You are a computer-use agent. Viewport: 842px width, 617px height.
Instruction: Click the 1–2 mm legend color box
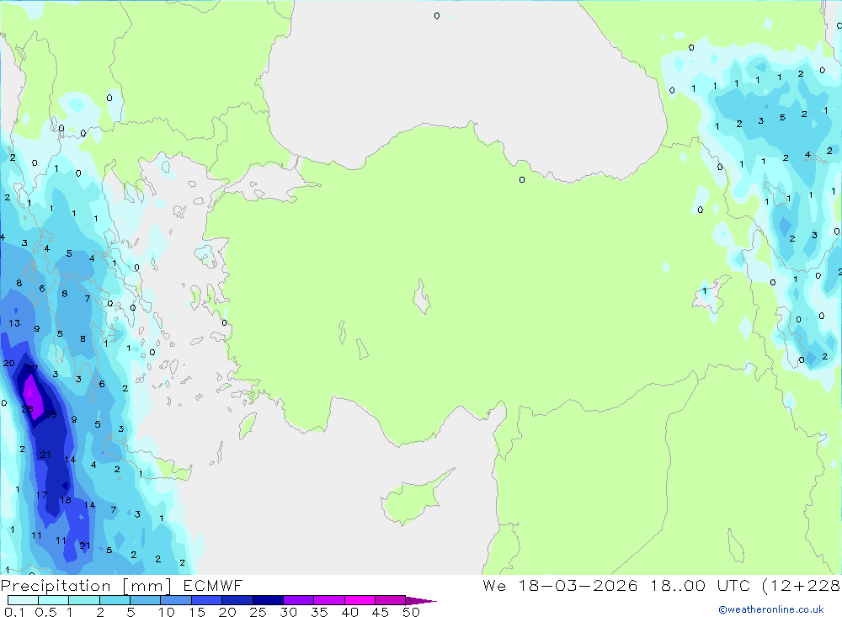pyautogui.click(x=84, y=600)
